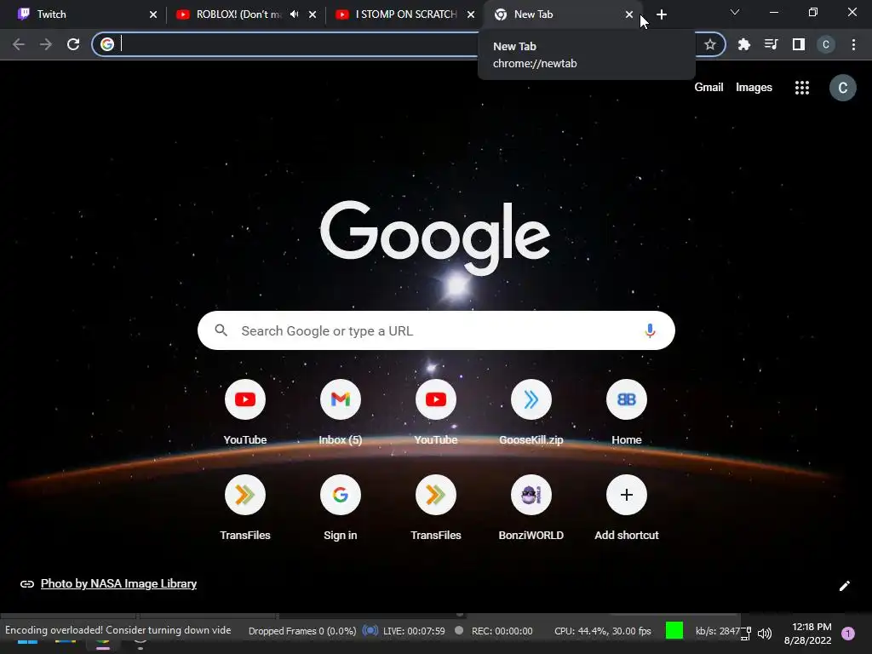This screenshot has width=872, height=654.
Task: Open the GooseKill.zip shortcut
Action: click(531, 412)
